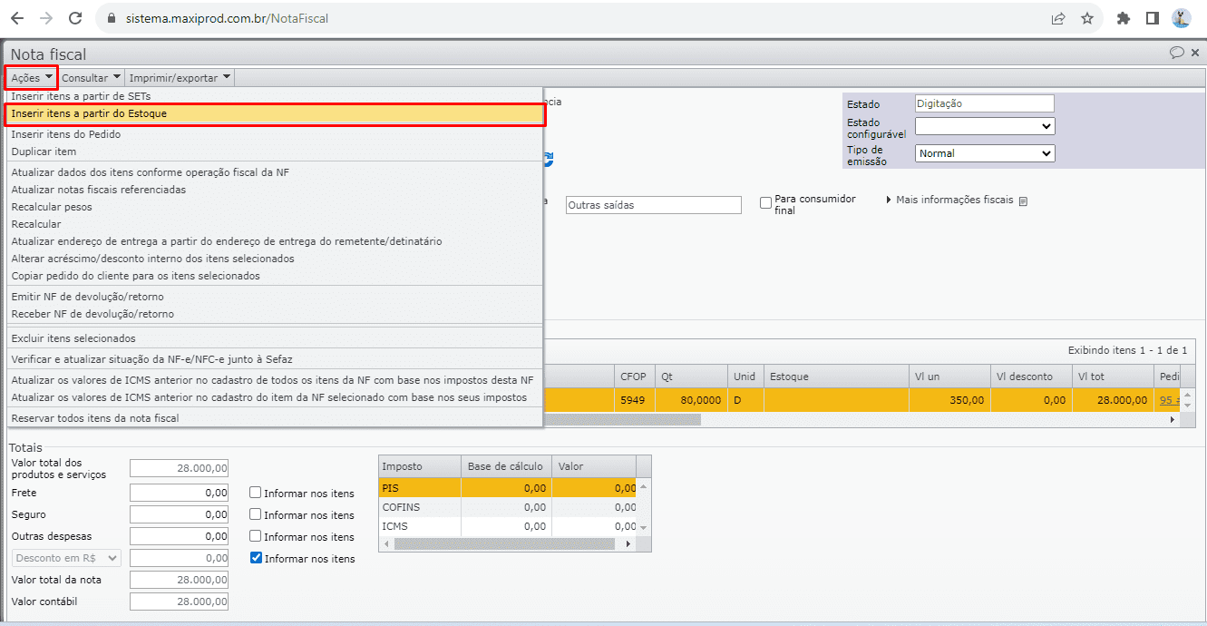Viewport: 1207px width, 626px height.
Task: Open the comment bubble icon in Nota fiscal header
Action: (1176, 53)
